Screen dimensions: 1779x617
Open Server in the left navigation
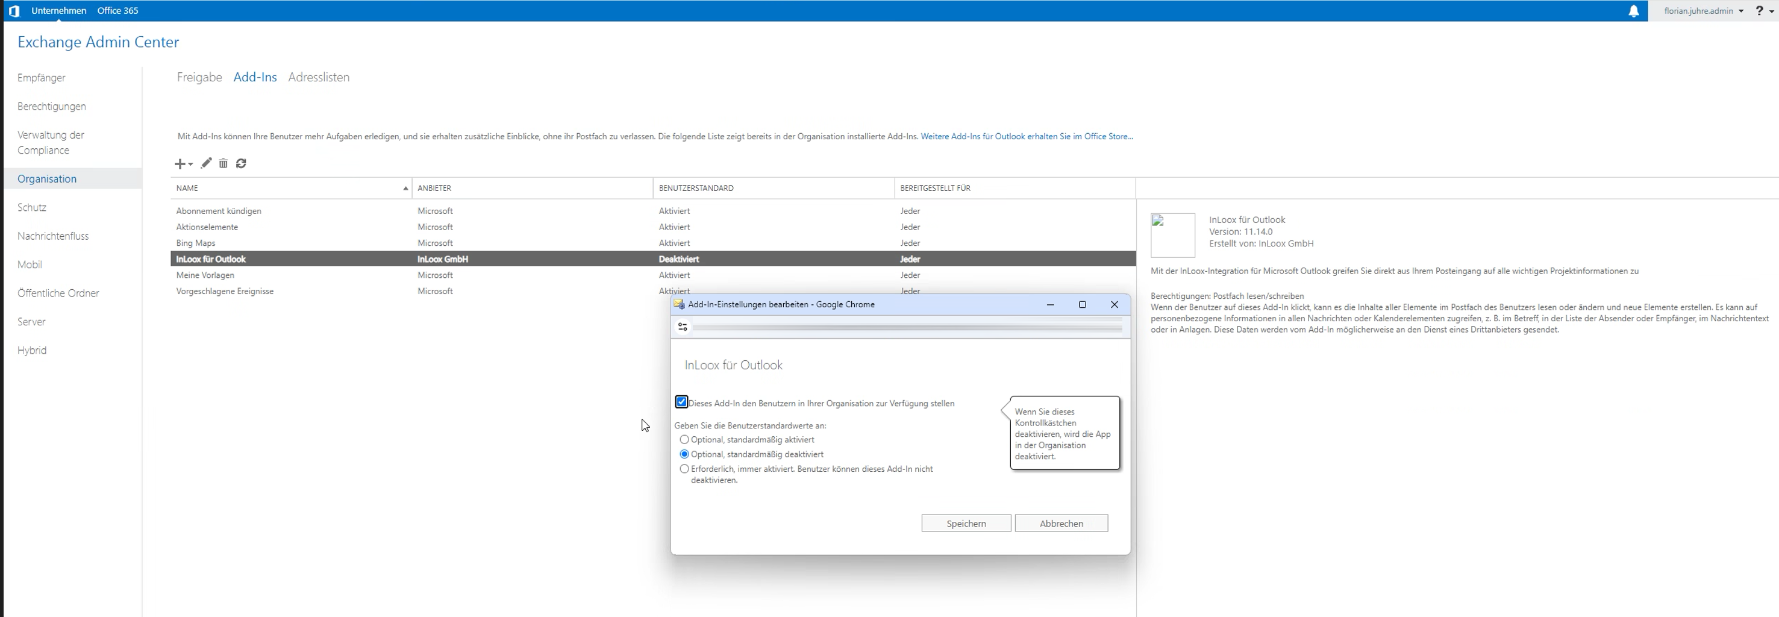31,322
